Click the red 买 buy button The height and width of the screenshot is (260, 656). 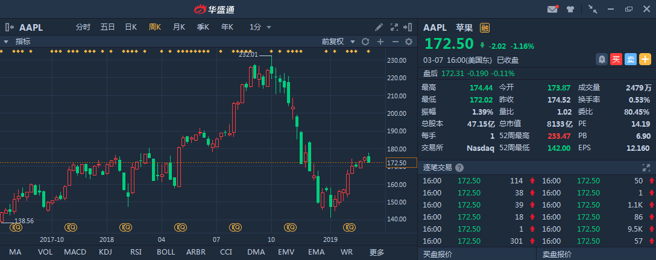coord(616,59)
